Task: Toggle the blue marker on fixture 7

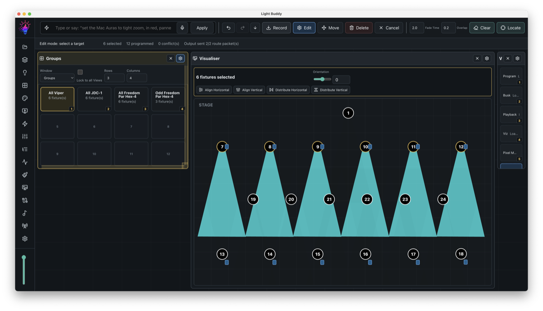Action: coord(227,147)
